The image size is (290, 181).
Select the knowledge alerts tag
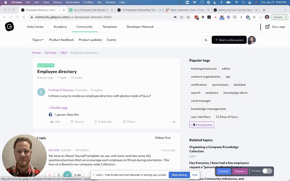235,93
